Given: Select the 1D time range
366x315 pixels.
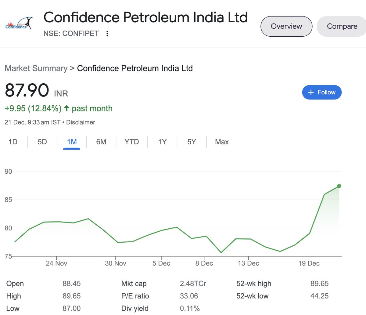Looking at the screenshot, I should [x=13, y=142].
